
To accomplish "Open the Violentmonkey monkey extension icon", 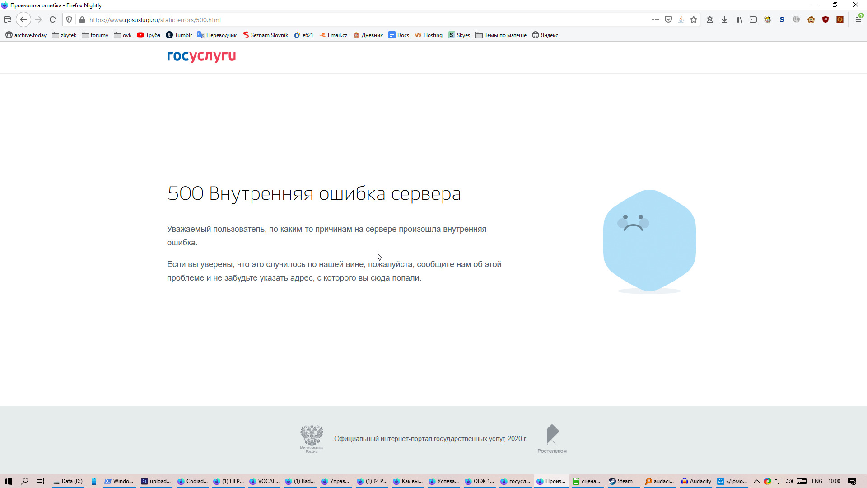I will (811, 19).
